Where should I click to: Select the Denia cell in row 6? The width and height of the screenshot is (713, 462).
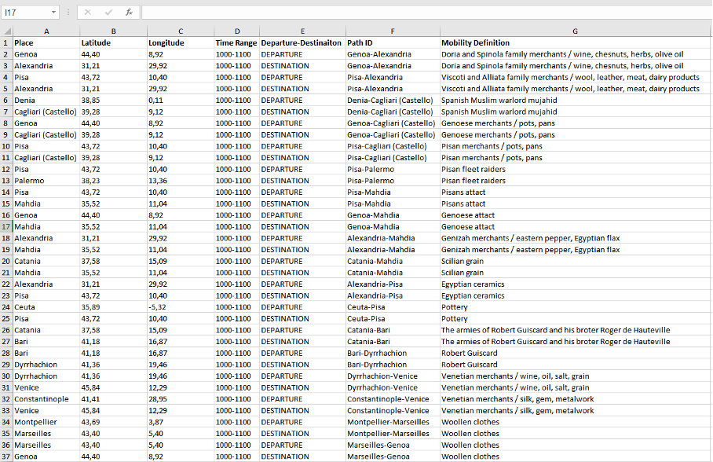coord(46,100)
